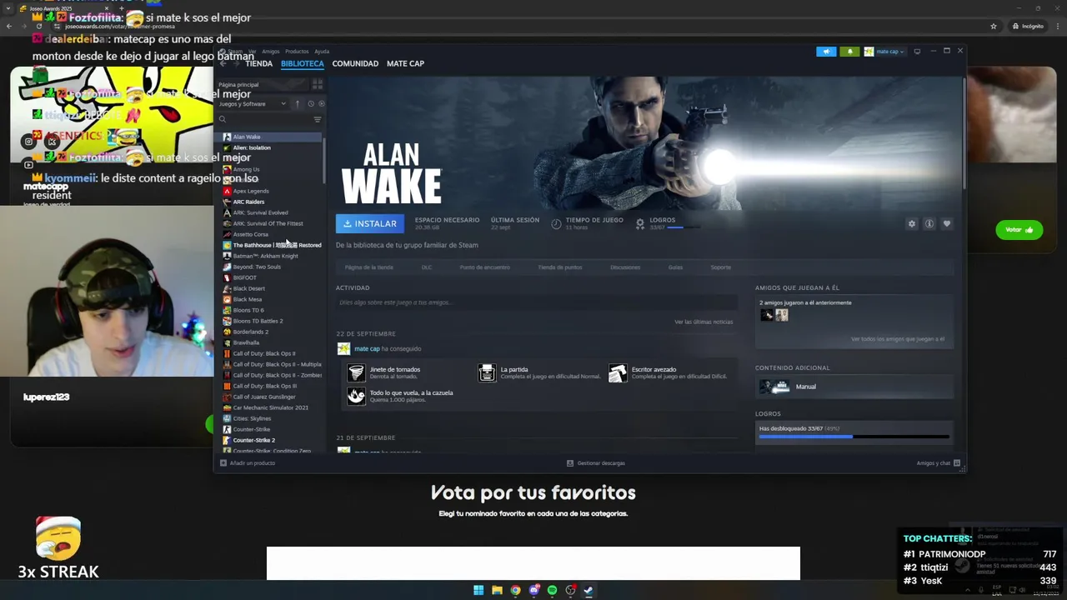Image resolution: width=1067 pixels, height=600 pixels.
Task: Open the Ver menu in Steam
Action: 252,52
